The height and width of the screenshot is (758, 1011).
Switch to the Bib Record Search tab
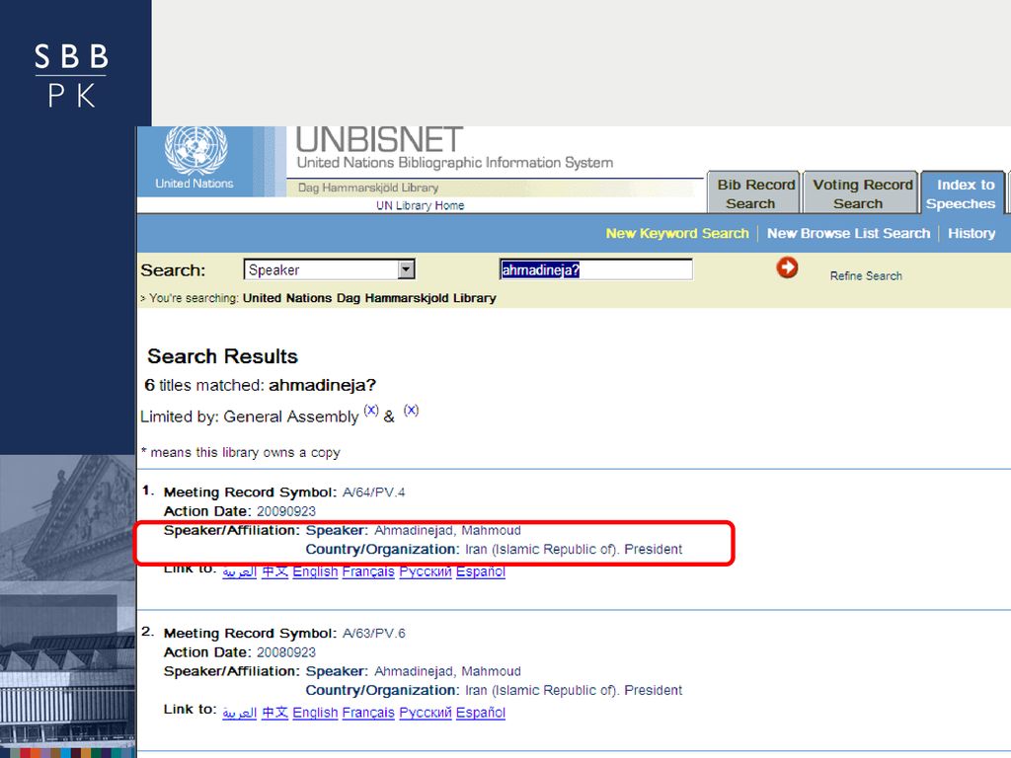(755, 193)
